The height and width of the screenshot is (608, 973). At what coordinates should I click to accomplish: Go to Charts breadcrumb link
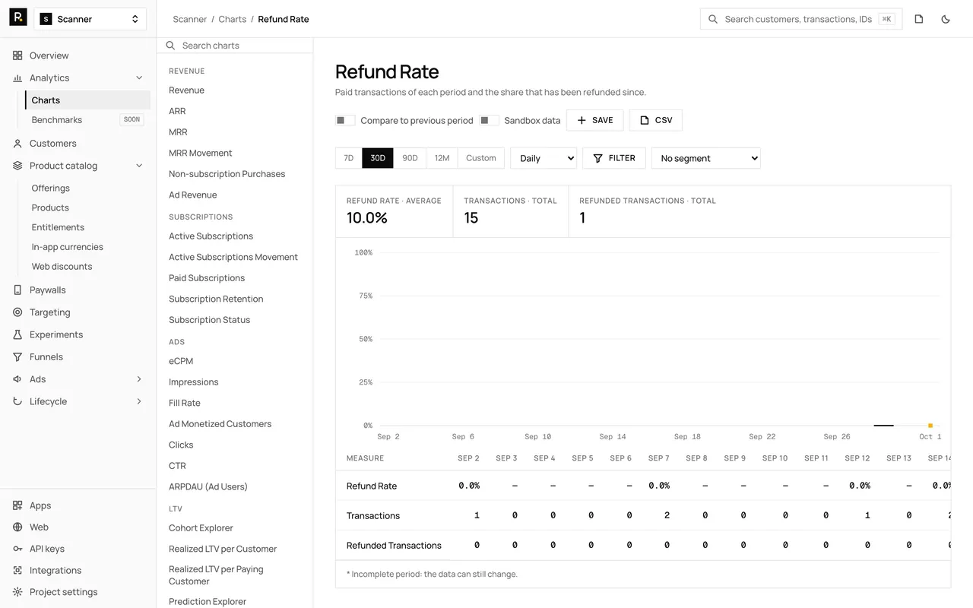pyautogui.click(x=233, y=19)
